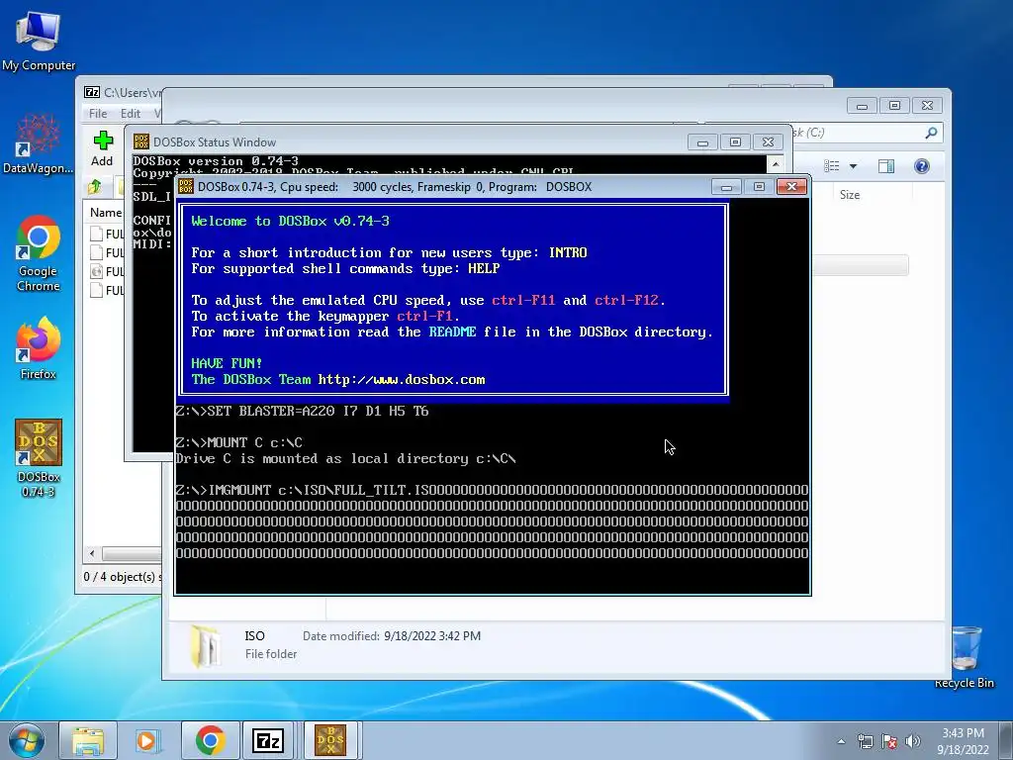Viewport: 1013px width, 760px height.
Task: Sort by Name column in 7-Zip
Action: coord(105,212)
